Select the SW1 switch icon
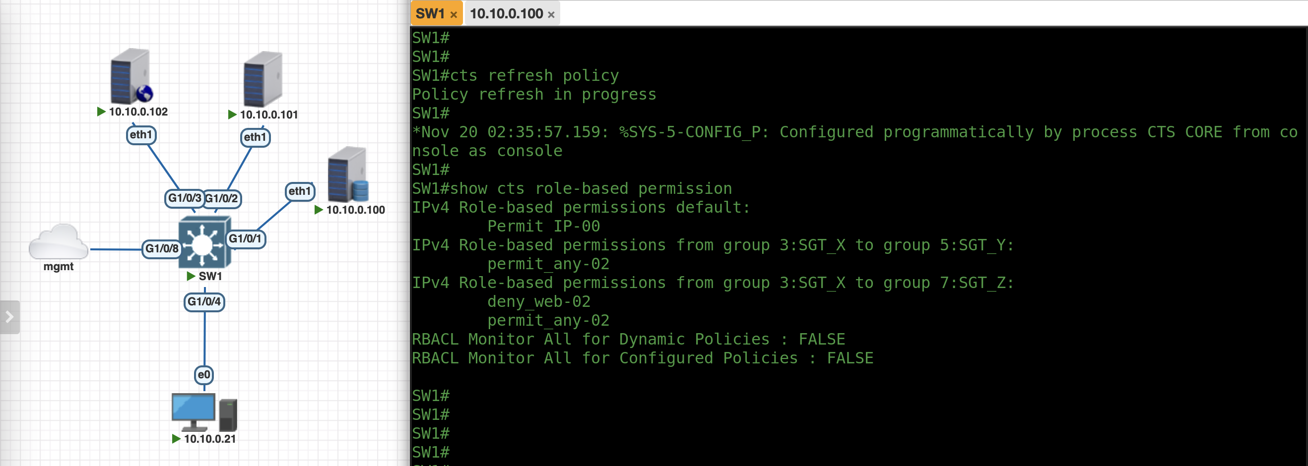 (204, 242)
